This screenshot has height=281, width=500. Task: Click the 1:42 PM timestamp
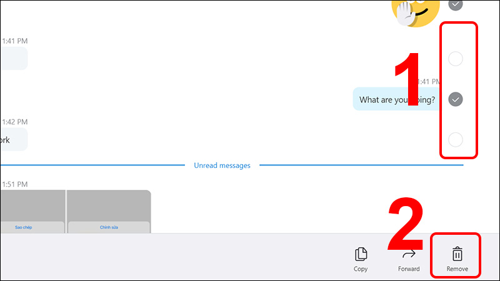tap(14, 122)
